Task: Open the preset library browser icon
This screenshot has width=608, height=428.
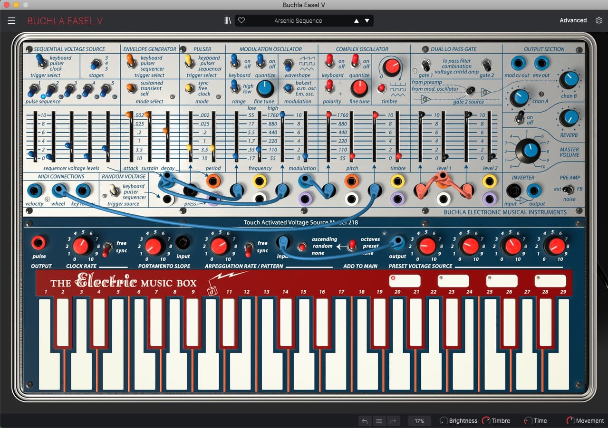Action: click(x=227, y=20)
